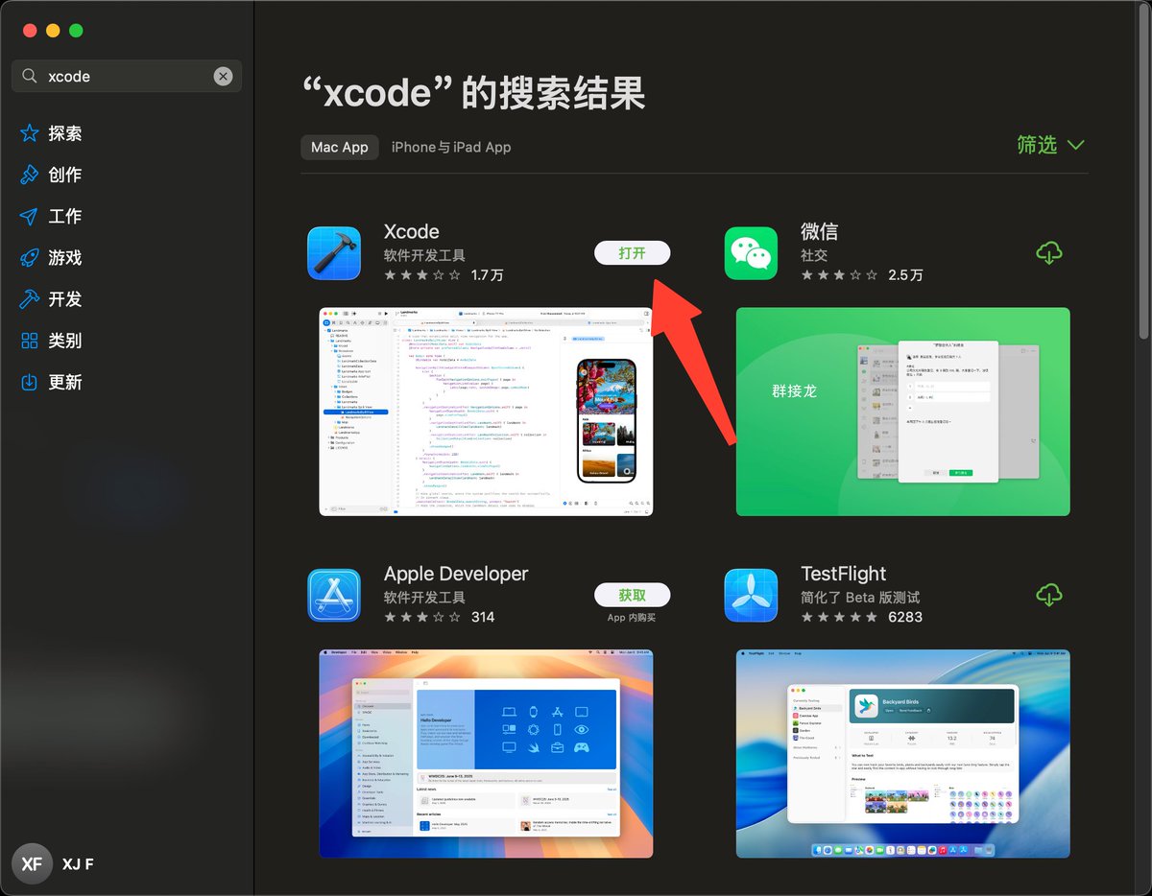Click 微信 subtitle 社交

click(814, 255)
